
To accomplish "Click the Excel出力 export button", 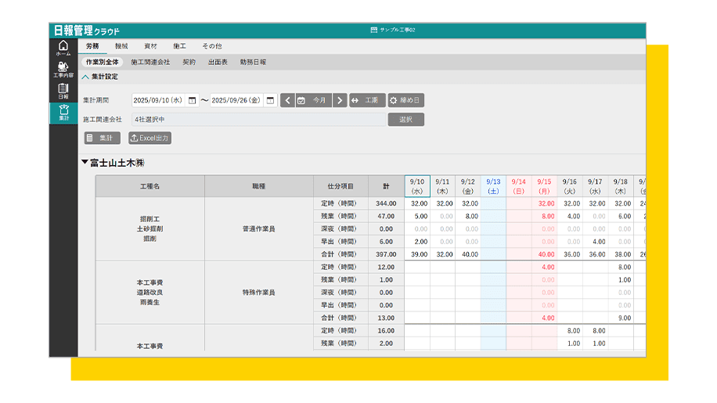I will pos(150,138).
